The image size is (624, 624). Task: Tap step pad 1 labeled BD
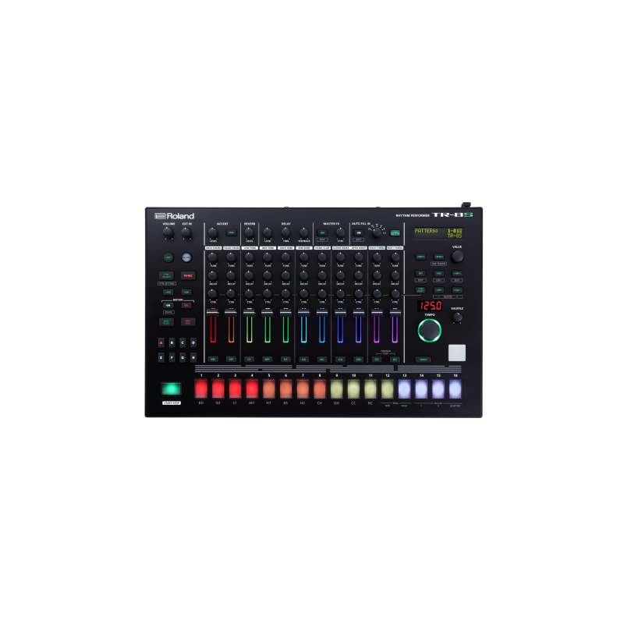(x=201, y=388)
